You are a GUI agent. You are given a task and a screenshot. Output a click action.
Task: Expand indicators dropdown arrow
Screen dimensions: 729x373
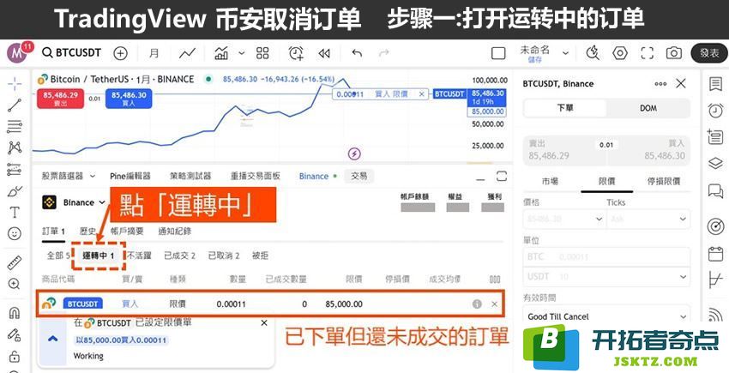click(241, 53)
